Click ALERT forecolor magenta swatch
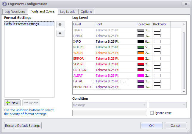 click(x=141, y=76)
